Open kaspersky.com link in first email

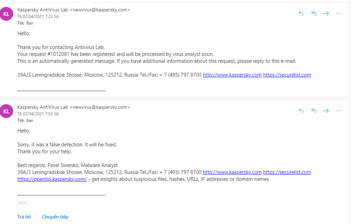click(232, 75)
